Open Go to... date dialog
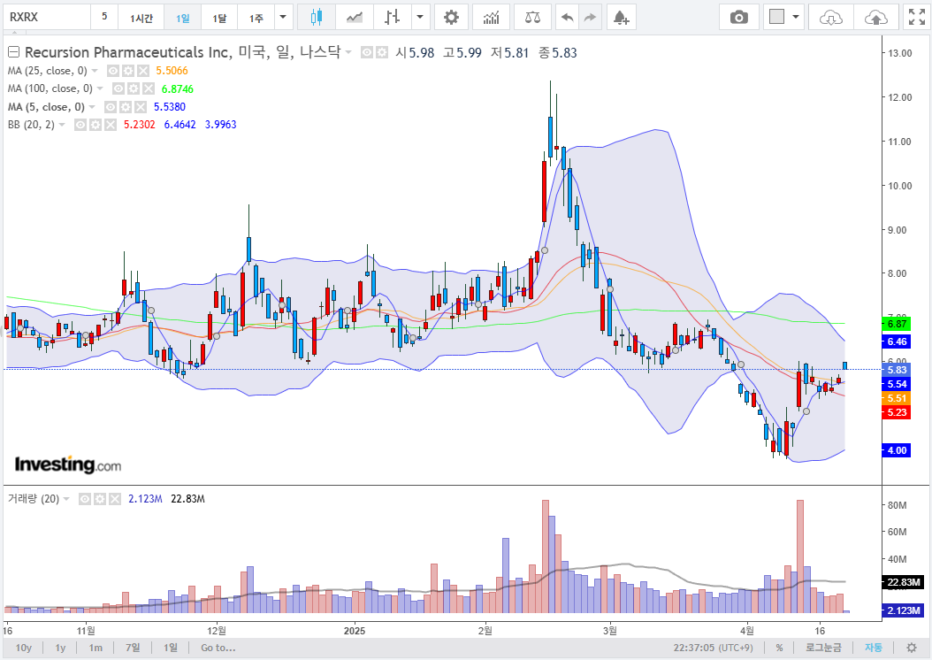Screen dimensions: 932x660 tap(218, 648)
